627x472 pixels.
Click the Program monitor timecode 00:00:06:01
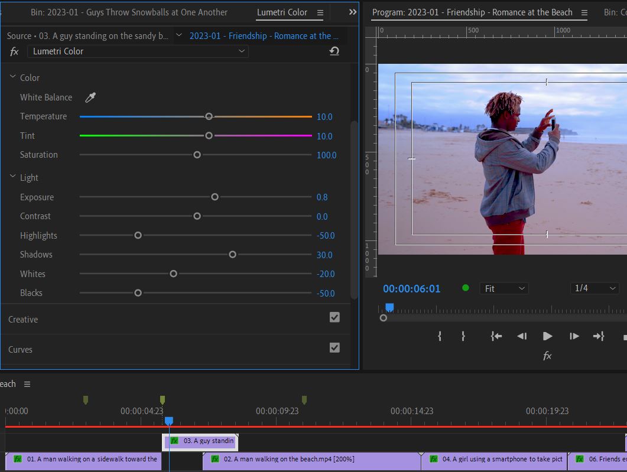[411, 288]
